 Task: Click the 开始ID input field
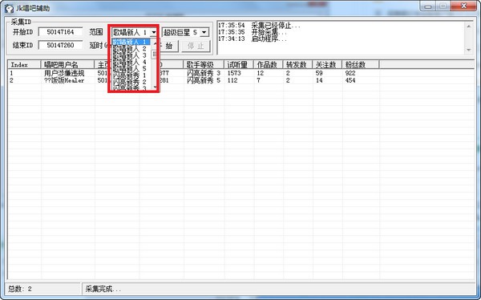coord(60,32)
